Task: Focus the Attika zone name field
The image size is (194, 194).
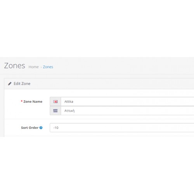Action: click(127, 102)
